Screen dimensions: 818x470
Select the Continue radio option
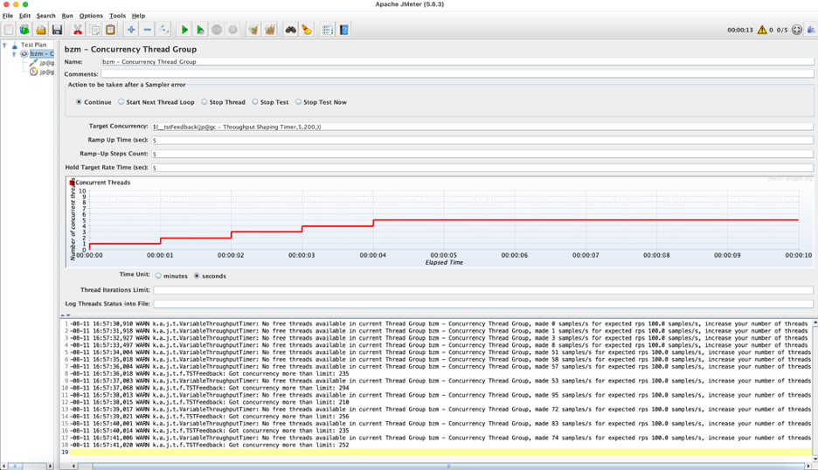(79, 102)
